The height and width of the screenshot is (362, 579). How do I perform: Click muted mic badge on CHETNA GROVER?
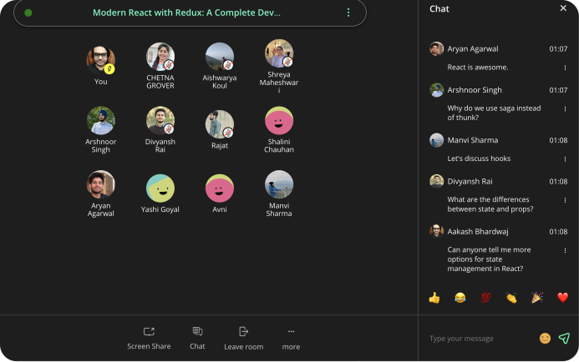(x=169, y=65)
